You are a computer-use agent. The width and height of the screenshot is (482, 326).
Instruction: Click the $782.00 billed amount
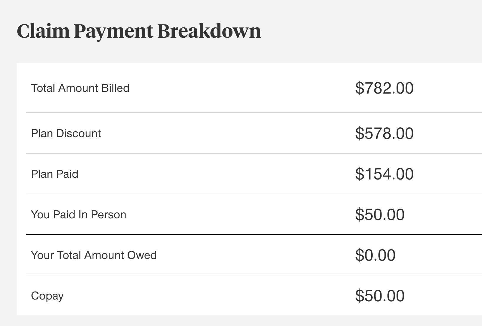(384, 88)
